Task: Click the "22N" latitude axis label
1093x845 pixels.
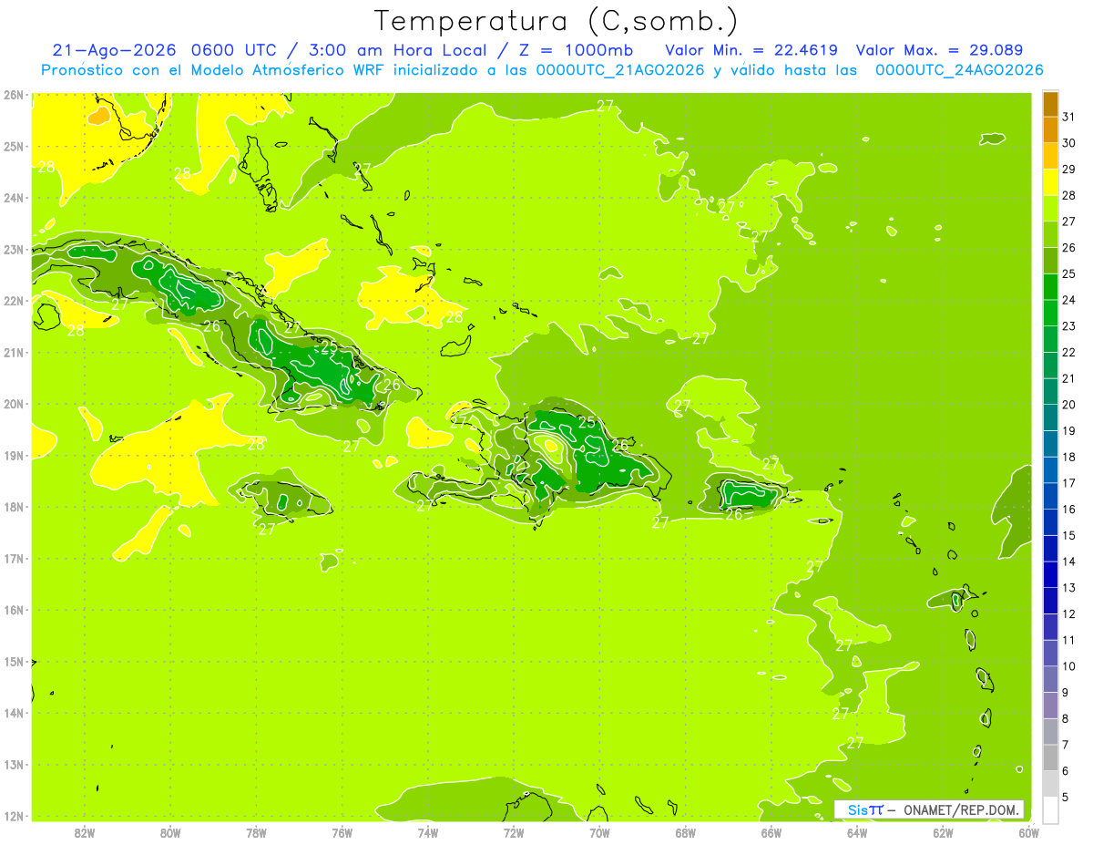Action: click(14, 301)
